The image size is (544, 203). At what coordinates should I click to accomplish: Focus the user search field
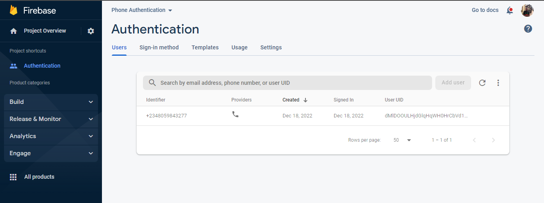[288, 83]
